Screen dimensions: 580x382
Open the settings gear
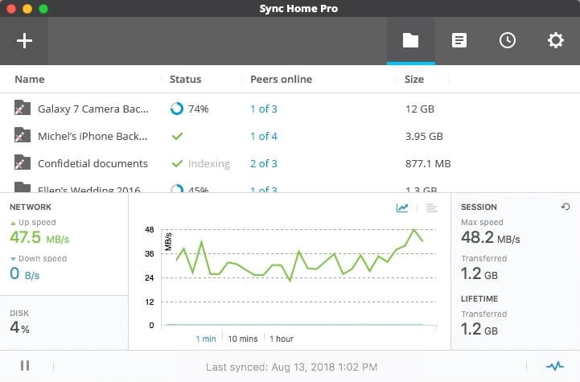click(x=556, y=40)
